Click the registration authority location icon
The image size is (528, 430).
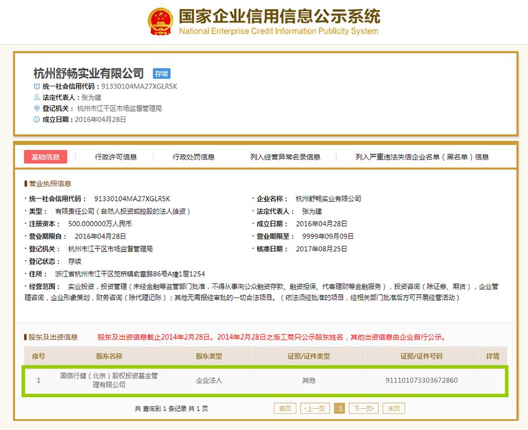(x=37, y=108)
